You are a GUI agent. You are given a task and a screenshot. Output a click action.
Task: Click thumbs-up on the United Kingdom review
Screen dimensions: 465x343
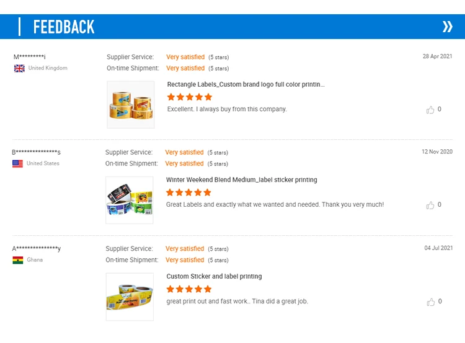[x=430, y=110]
